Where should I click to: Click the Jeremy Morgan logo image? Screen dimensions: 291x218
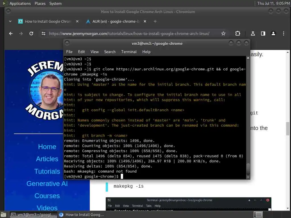(45, 90)
